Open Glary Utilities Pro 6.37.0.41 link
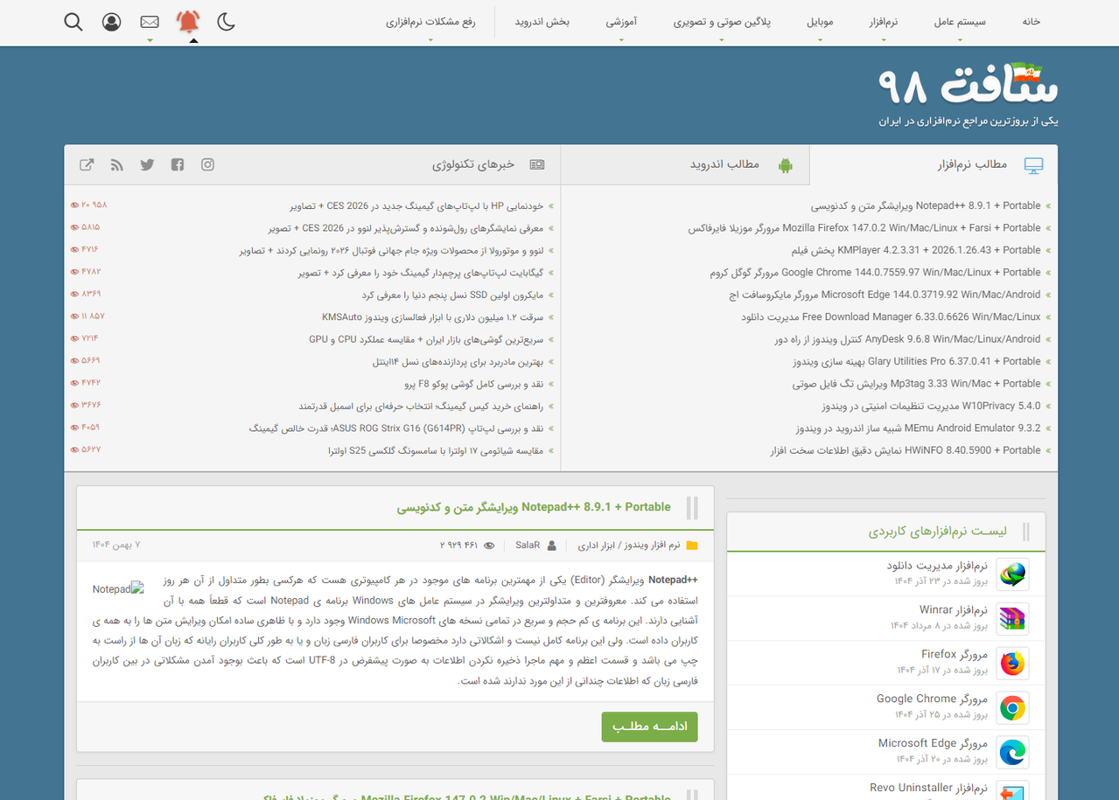The image size is (1119, 800). (917, 361)
